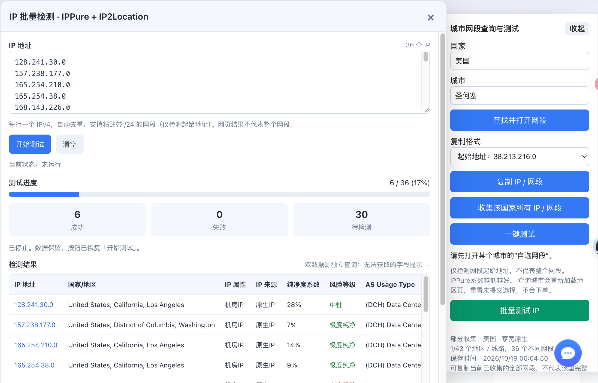This screenshot has height=383, width=598.
Task: Open 复制格式 dropdown showing 起始地址
Action: [520, 157]
